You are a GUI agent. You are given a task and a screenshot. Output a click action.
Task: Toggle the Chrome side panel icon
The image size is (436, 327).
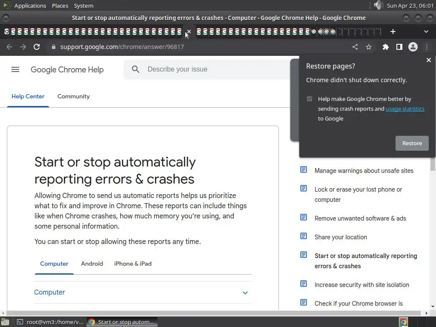click(x=399, y=47)
